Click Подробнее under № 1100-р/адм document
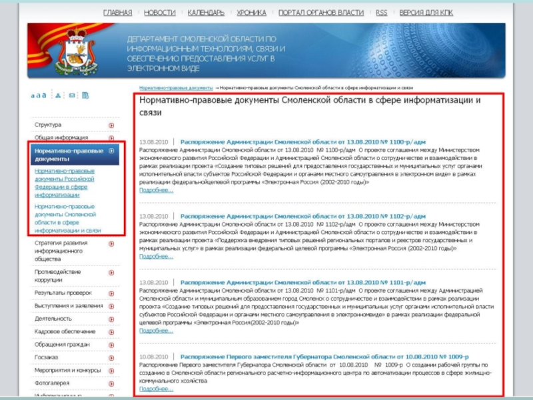The height and width of the screenshot is (400, 533). click(157, 190)
